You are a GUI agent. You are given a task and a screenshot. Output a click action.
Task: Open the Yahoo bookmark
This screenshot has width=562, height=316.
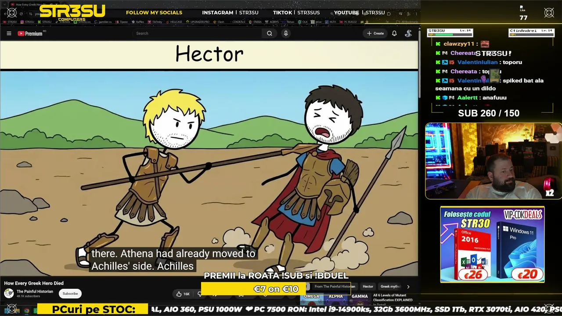click(x=289, y=22)
